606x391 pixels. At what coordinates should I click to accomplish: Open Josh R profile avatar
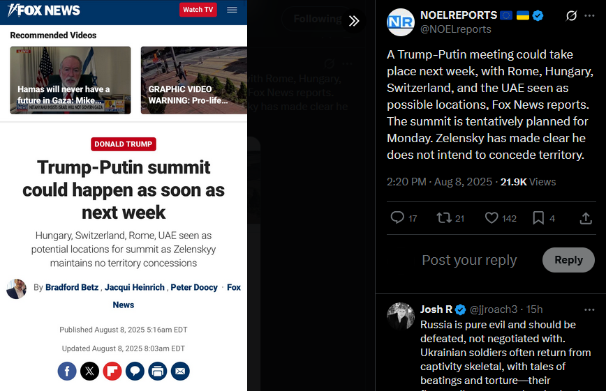[401, 316]
